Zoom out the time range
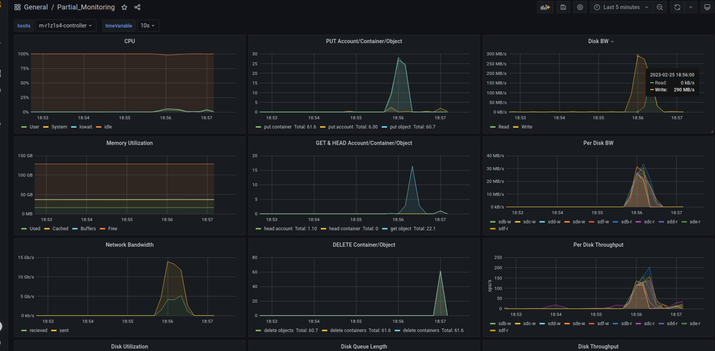The image size is (715, 351). 660,7
